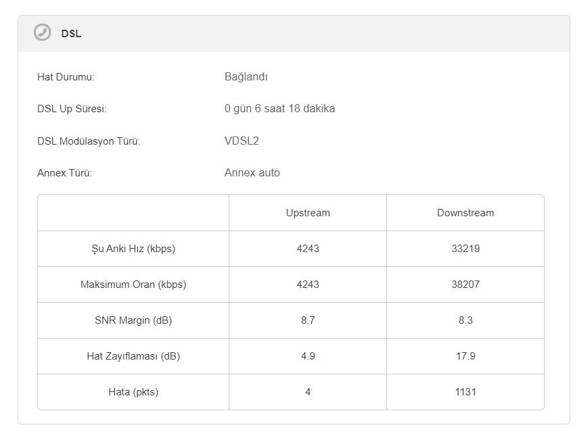Screen dimensions: 588x440
Task: Select the downstream maximum rate 38207
Action: (466, 285)
